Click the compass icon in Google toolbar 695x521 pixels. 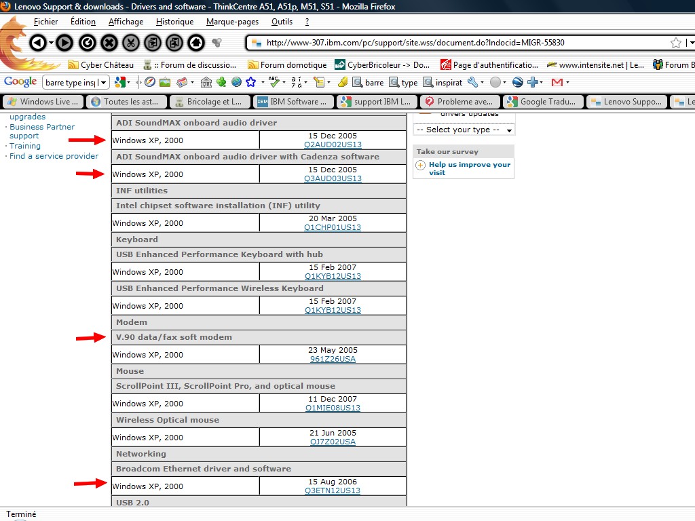[150, 82]
